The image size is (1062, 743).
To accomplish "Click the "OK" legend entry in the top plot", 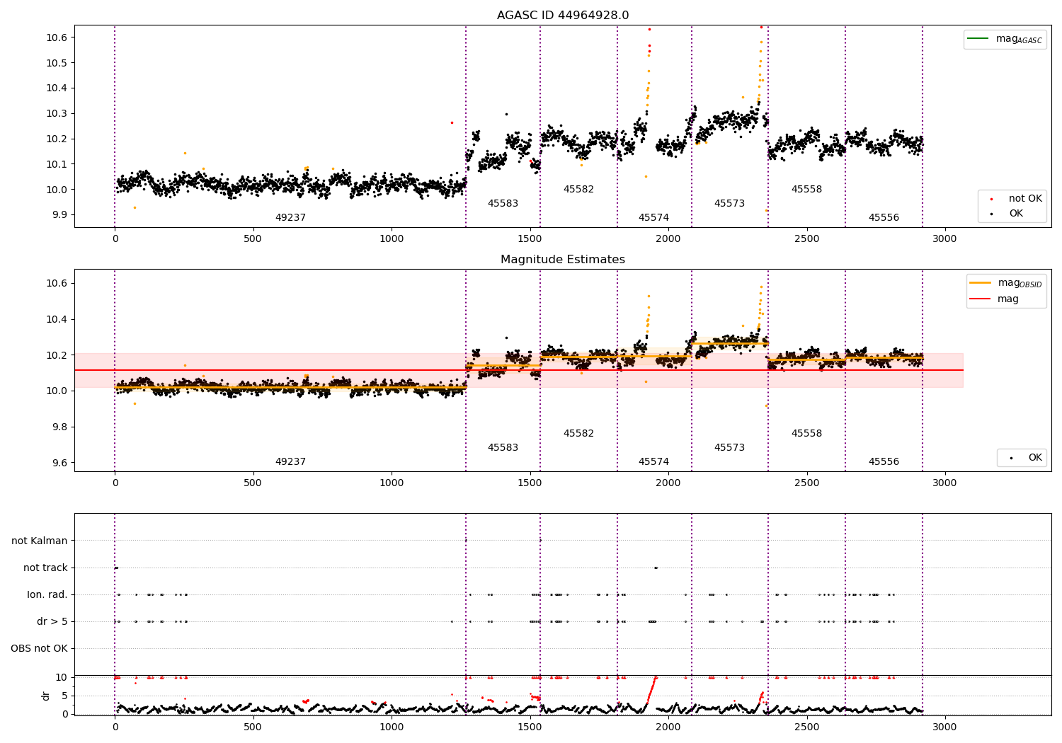I will (1016, 214).
